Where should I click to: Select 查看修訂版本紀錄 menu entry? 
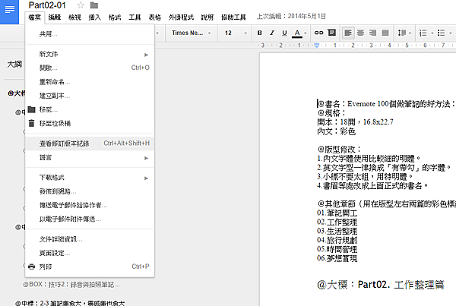point(90,144)
